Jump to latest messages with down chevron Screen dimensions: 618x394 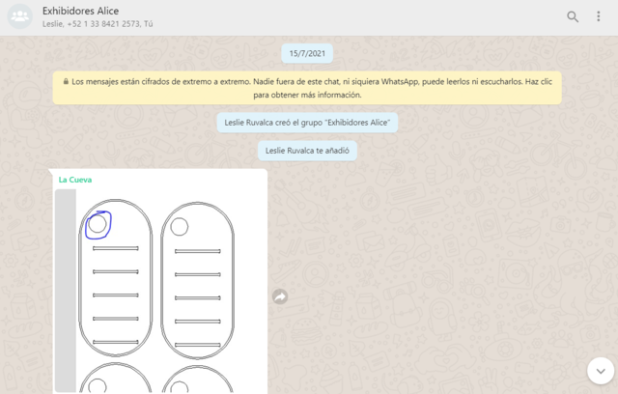click(601, 371)
